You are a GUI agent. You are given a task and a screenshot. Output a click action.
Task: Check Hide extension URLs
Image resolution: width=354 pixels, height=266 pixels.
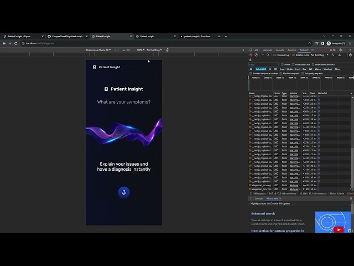(x=313, y=65)
